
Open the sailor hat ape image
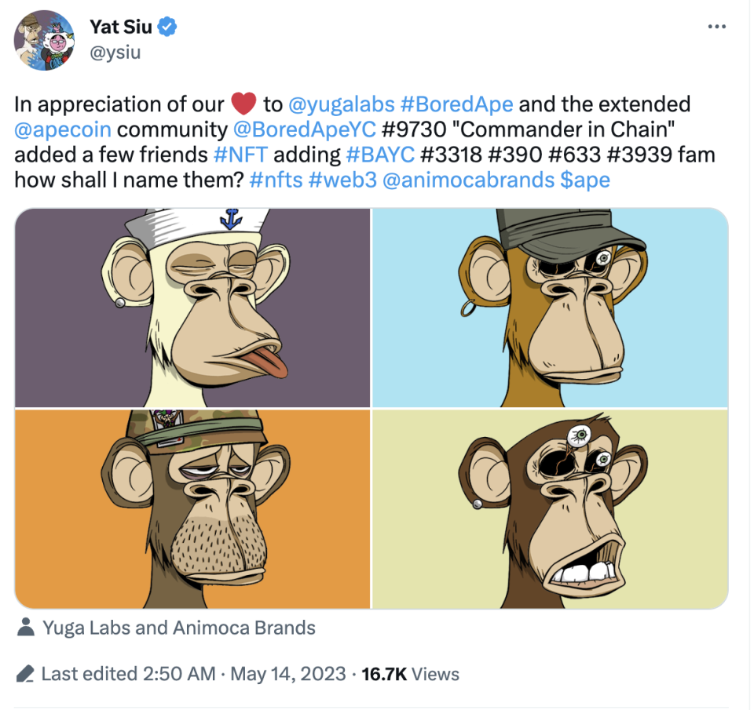192,308
